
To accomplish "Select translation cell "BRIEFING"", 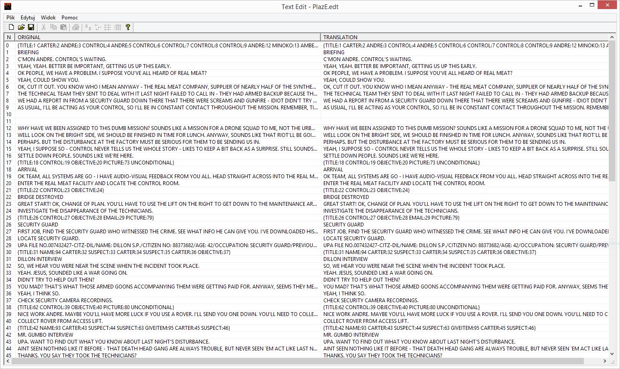I will pos(334,53).
